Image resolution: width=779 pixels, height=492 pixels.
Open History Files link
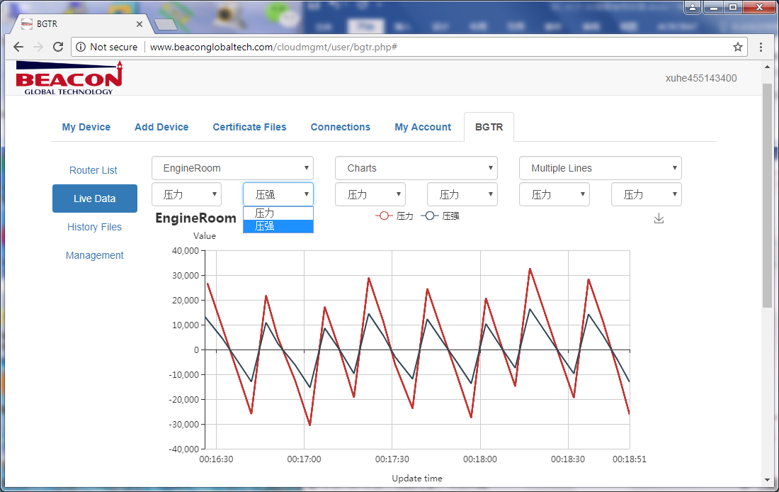click(94, 227)
